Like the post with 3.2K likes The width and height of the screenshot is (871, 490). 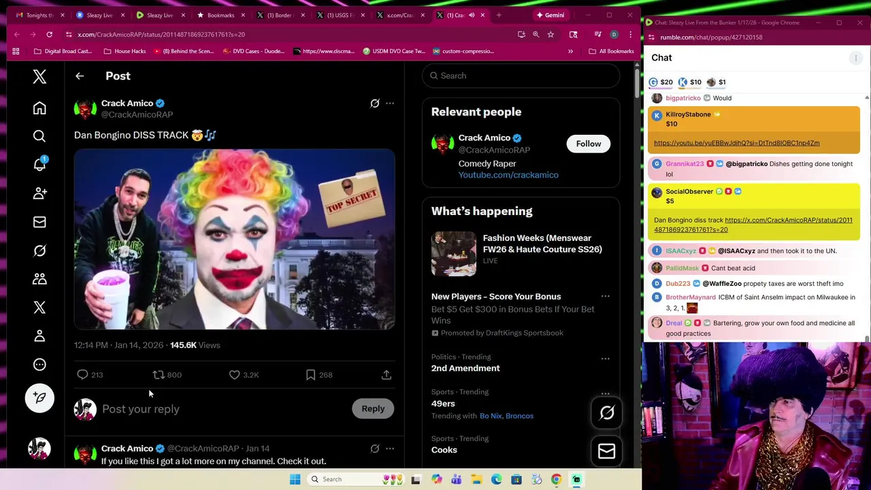(x=244, y=375)
